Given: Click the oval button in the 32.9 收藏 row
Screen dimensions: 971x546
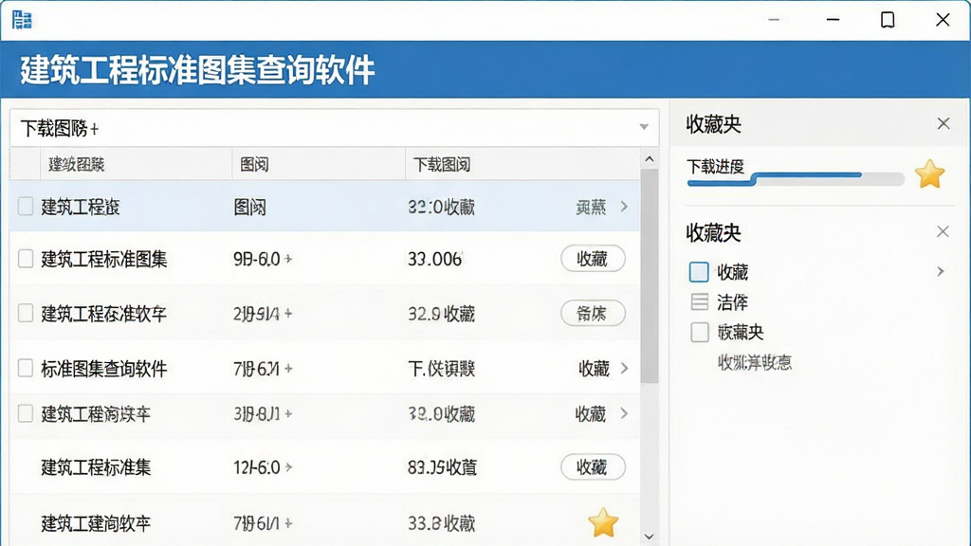Looking at the screenshot, I should (593, 314).
